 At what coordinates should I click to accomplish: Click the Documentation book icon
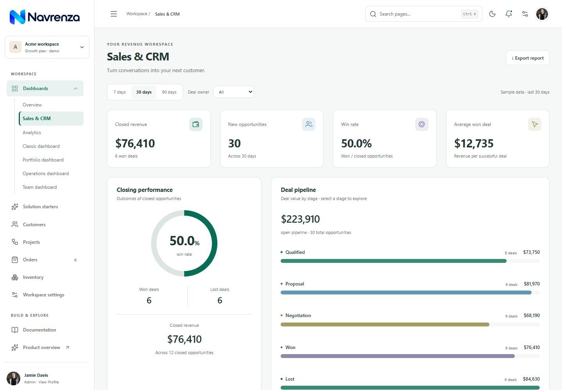(15, 330)
